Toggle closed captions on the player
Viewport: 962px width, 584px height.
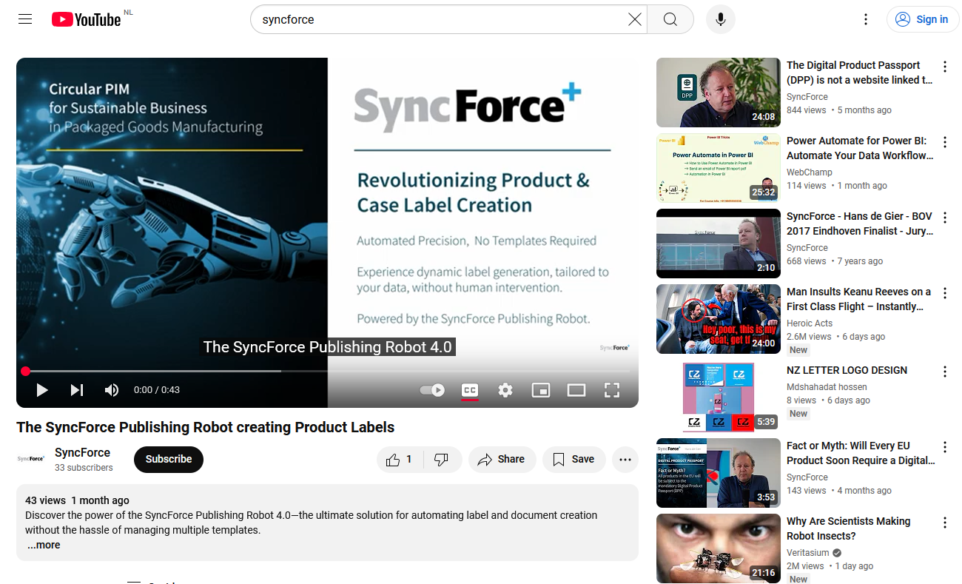pos(470,390)
